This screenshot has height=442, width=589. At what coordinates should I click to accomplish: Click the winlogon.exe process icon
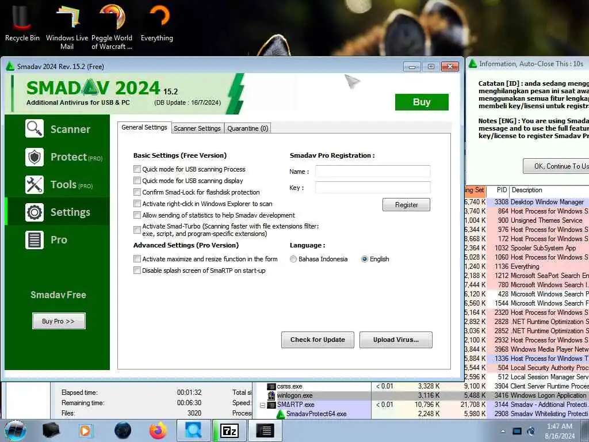click(x=271, y=395)
